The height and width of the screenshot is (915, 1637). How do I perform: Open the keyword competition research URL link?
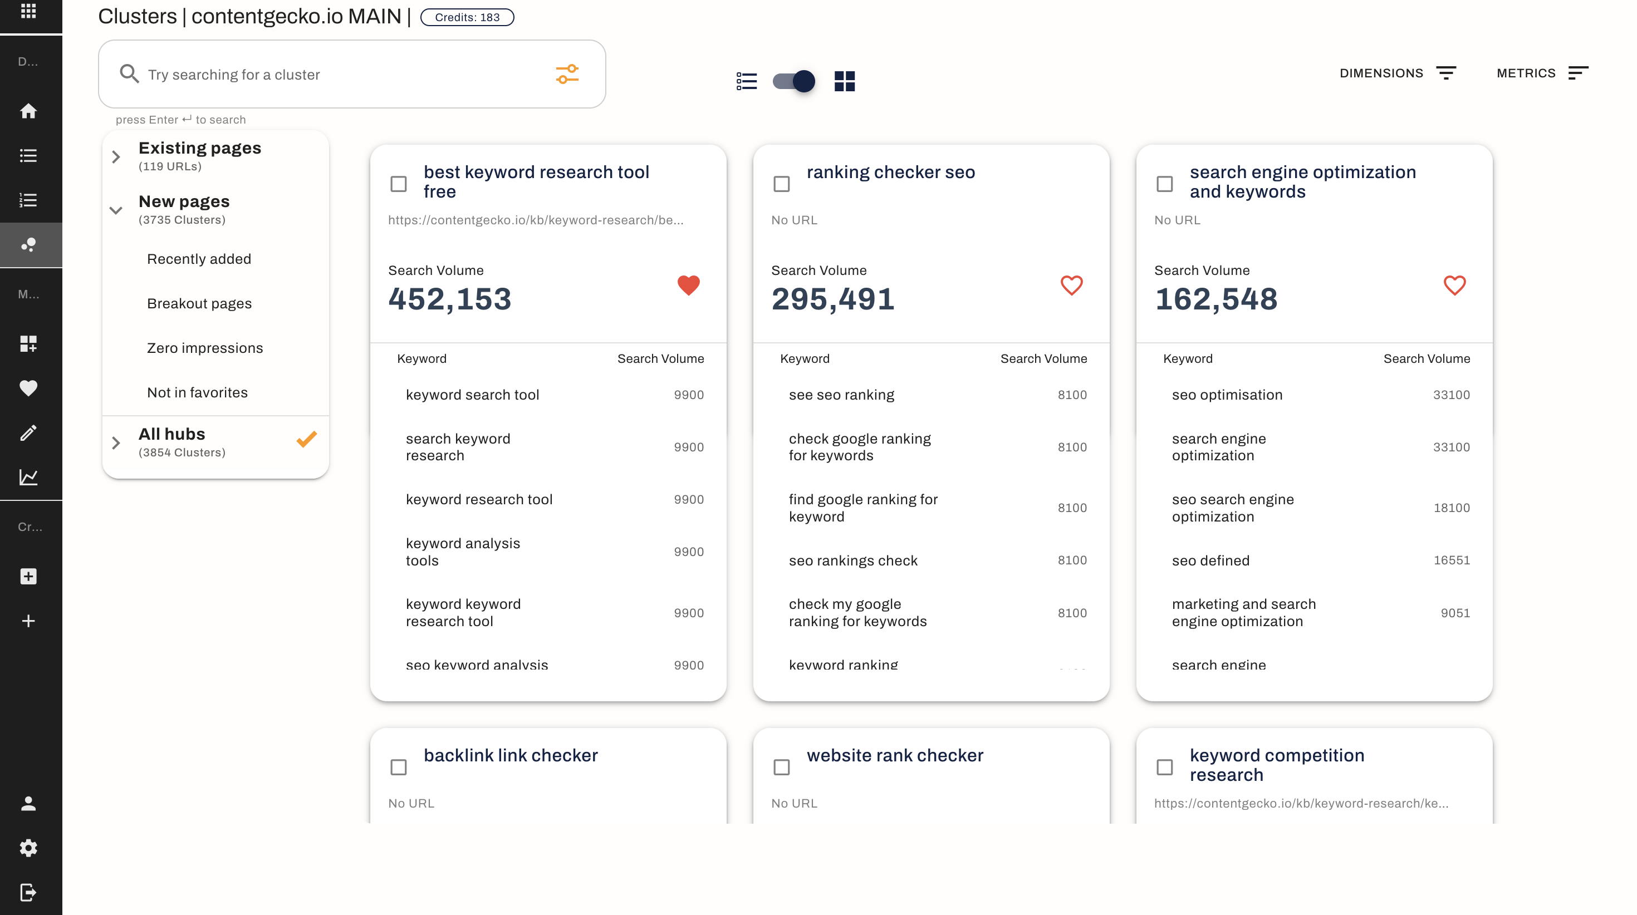tap(1301, 803)
